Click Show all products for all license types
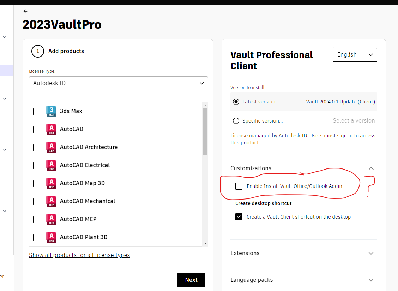 pos(79,255)
